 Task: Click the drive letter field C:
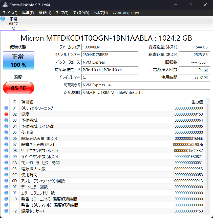[110, 77]
